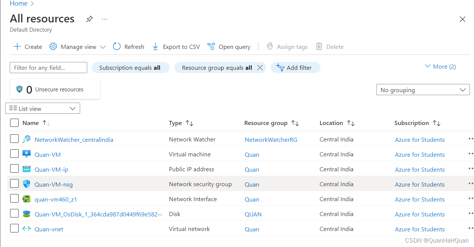Click the Create button
474x247 pixels.
28,47
